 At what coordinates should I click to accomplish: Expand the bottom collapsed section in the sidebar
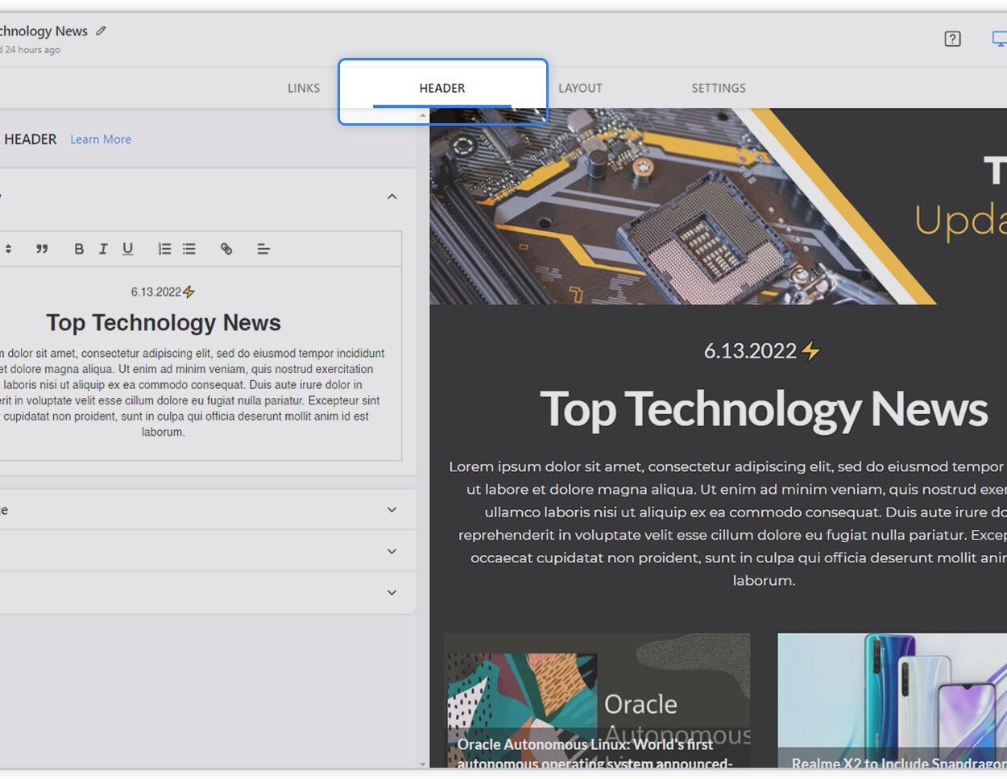click(x=392, y=592)
